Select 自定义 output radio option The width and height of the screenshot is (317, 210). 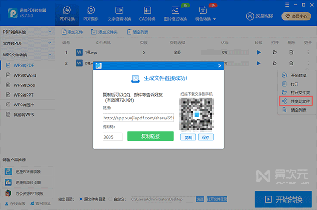coord(117,199)
